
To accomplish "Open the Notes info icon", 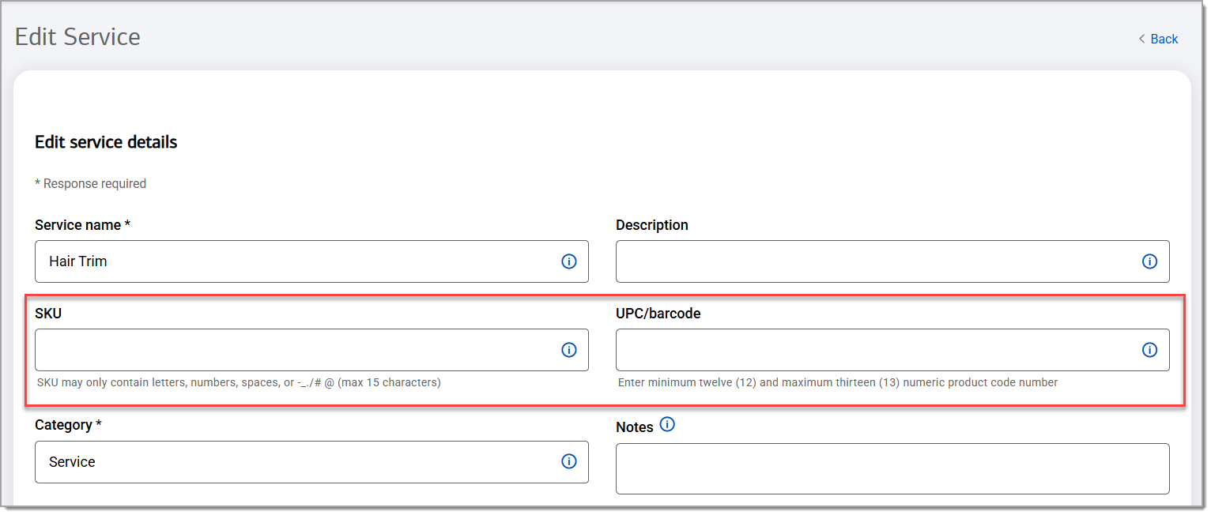I will [667, 425].
